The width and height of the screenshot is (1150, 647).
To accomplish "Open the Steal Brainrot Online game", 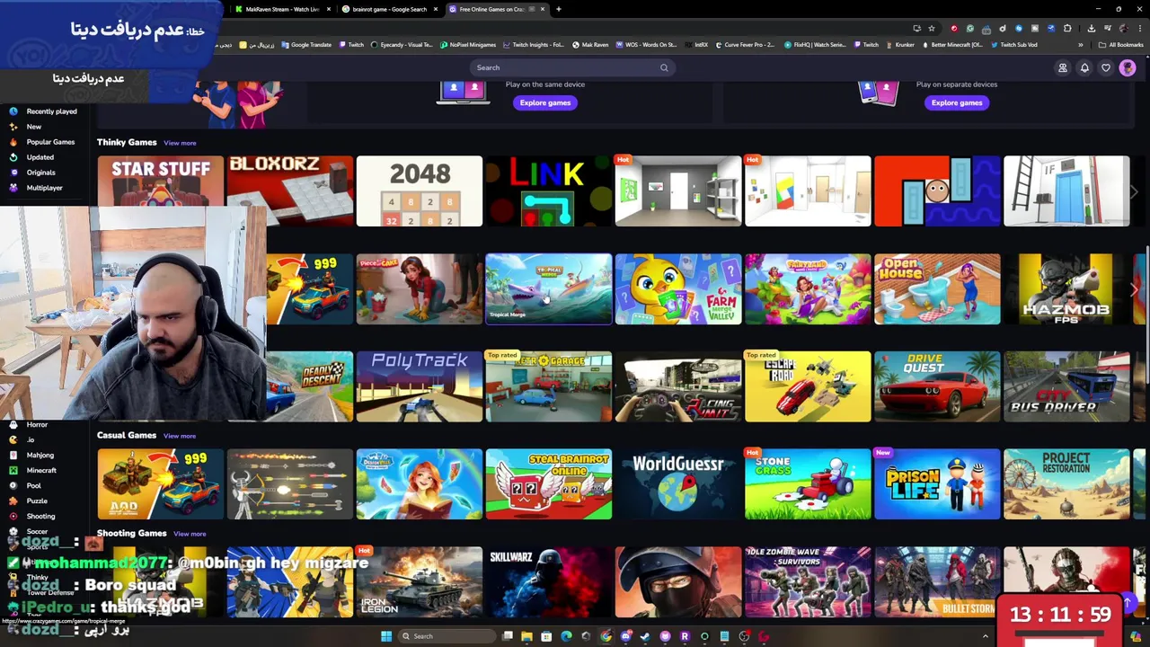I will [x=549, y=484].
